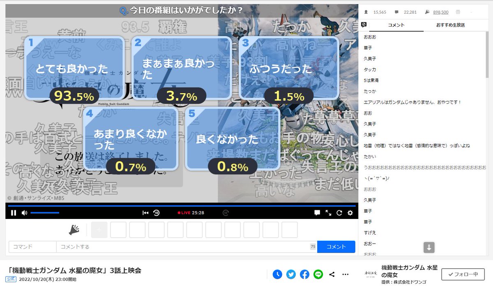Toggle the comment NG filter icon
The height and width of the screenshot is (290, 493).
coord(364,25)
